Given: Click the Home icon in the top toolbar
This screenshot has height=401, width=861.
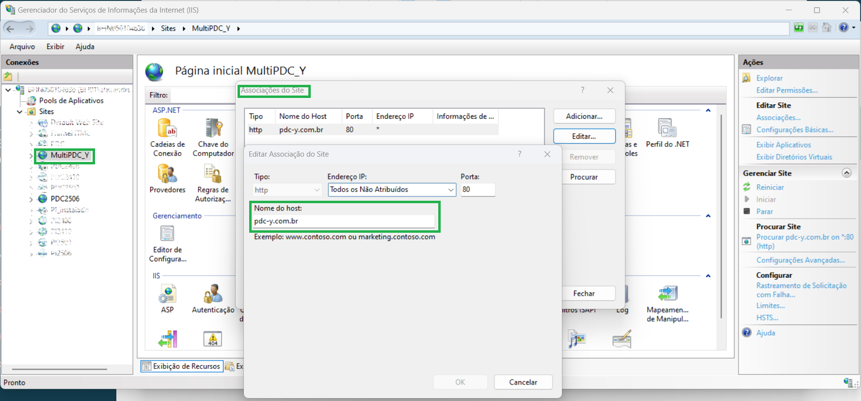Looking at the screenshot, I should [x=827, y=28].
